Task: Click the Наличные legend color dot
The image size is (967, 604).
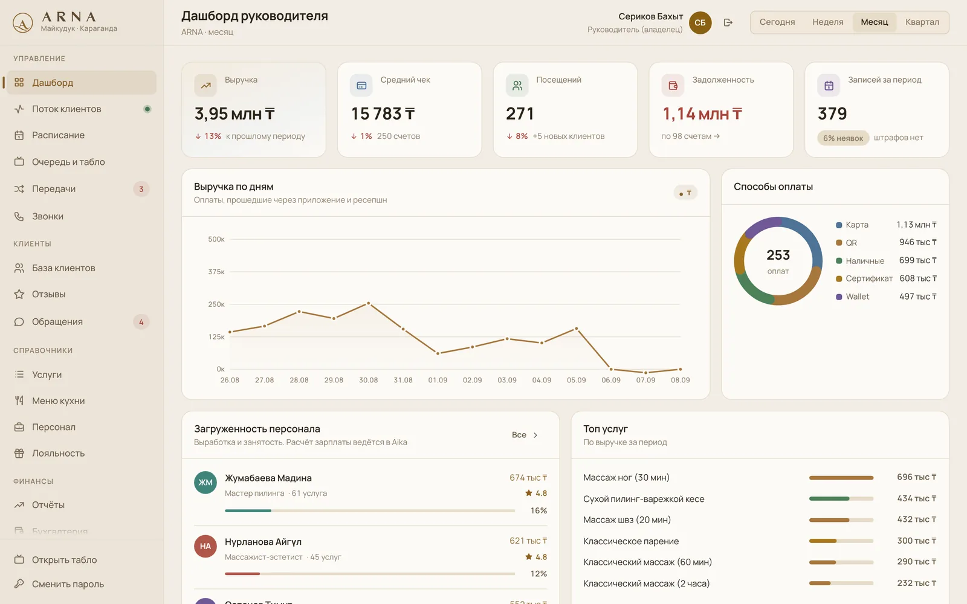Action: pyautogui.click(x=839, y=261)
